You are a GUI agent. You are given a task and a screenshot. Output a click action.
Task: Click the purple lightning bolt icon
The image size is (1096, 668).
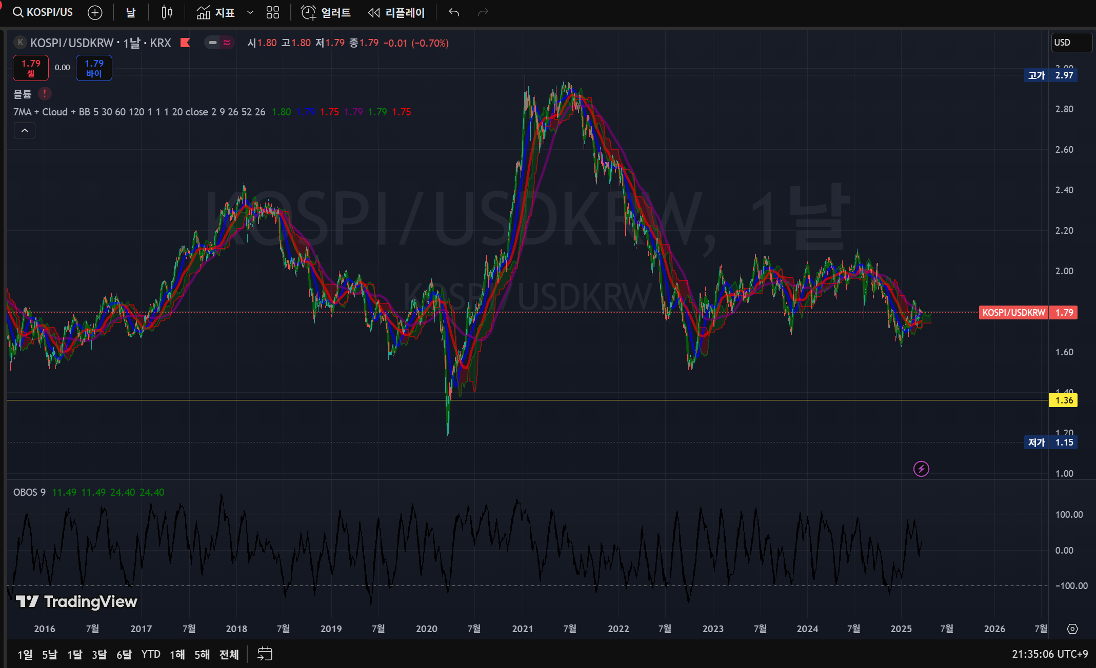click(x=921, y=469)
